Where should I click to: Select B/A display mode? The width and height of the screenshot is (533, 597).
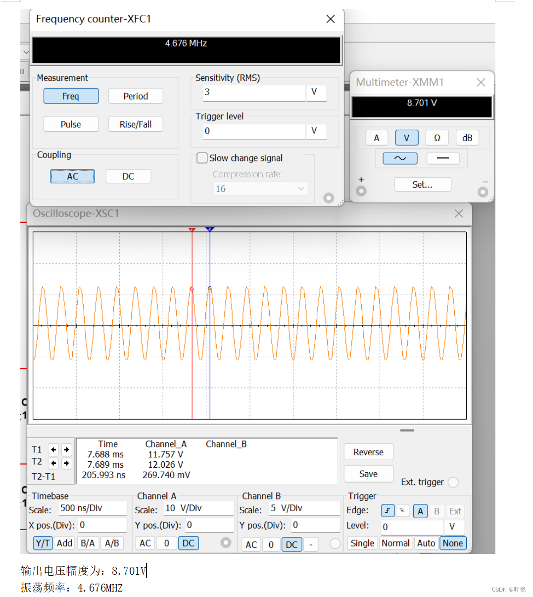tap(88, 543)
